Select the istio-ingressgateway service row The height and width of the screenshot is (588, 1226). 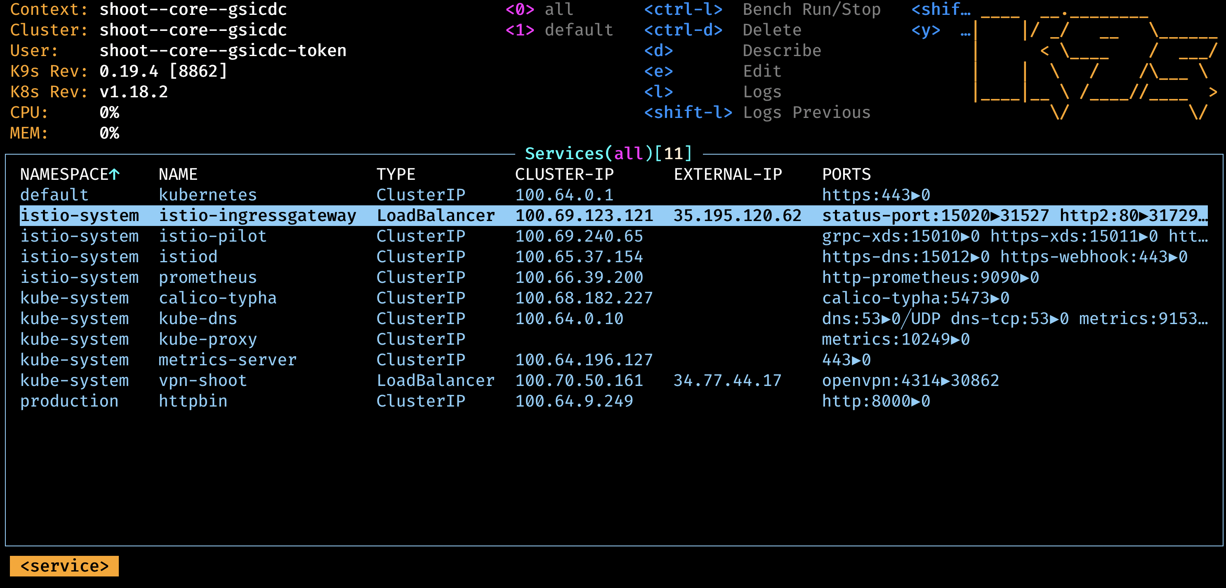pos(257,216)
